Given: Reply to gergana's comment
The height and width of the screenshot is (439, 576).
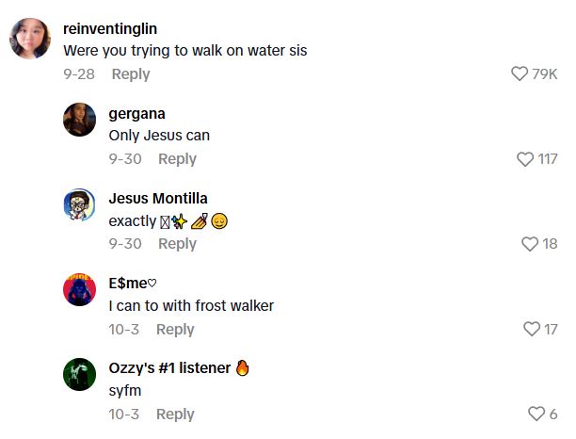Looking at the screenshot, I should coord(177,159).
